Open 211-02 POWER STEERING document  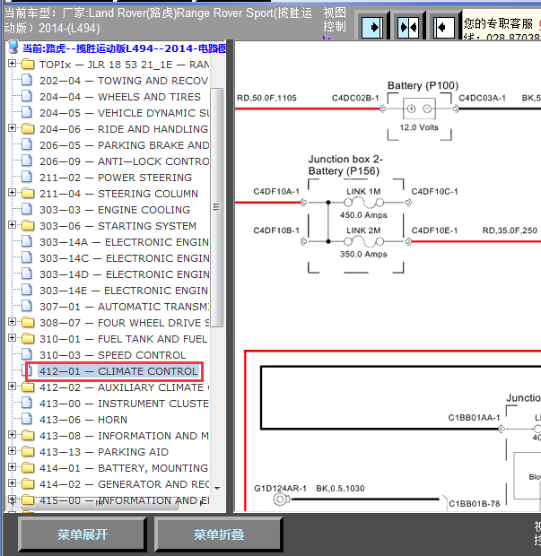(x=116, y=178)
